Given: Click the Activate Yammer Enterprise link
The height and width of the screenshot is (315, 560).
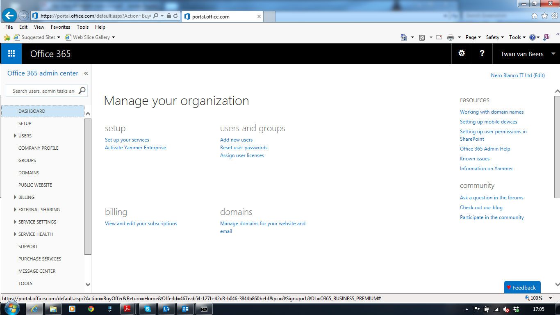Looking at the screenshot, I should tap(135, 148).
